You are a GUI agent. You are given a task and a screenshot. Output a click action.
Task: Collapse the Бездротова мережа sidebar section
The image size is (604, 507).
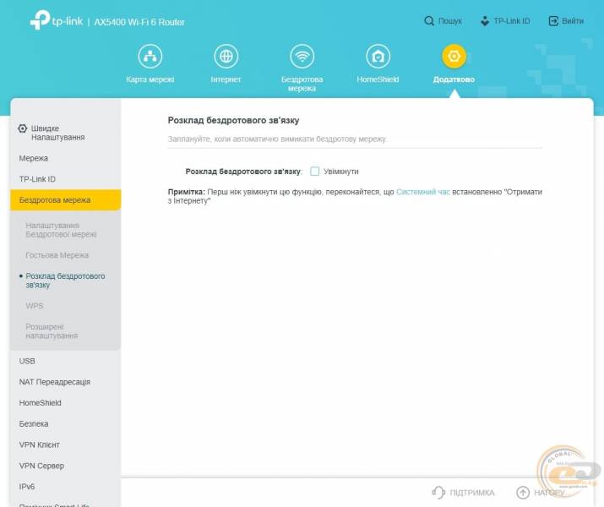click(66, 200)
